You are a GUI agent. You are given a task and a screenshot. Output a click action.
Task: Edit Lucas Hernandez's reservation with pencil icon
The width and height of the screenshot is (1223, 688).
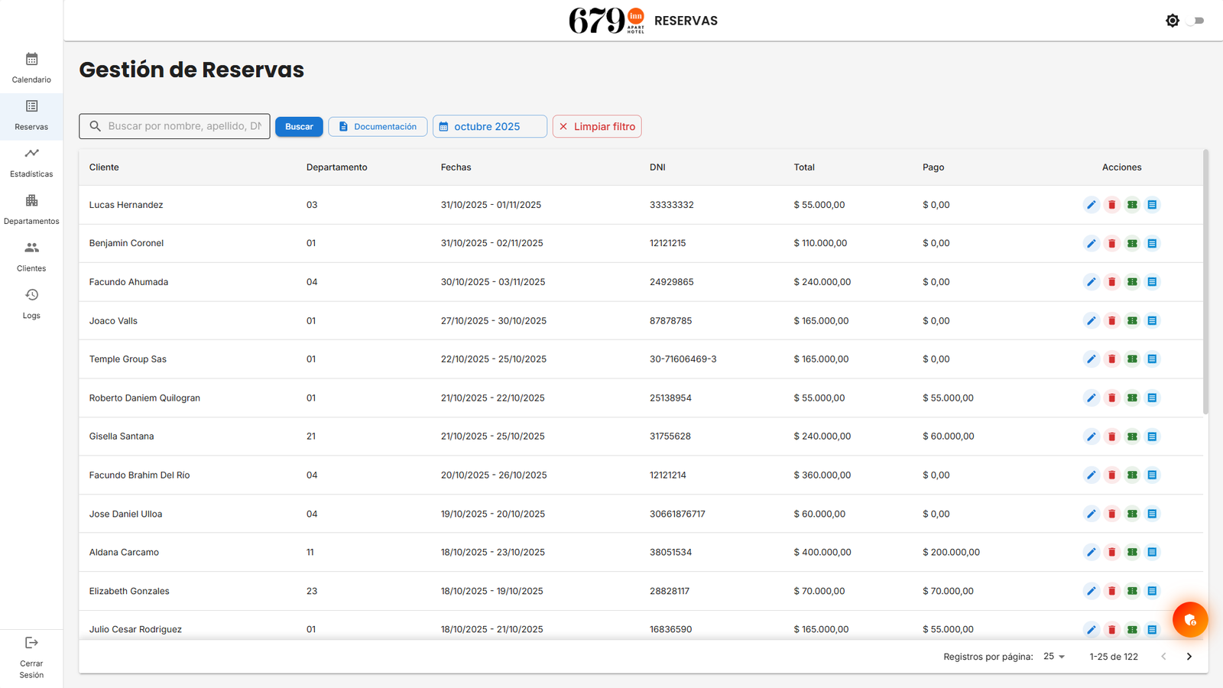click(x=1091, y=205)
